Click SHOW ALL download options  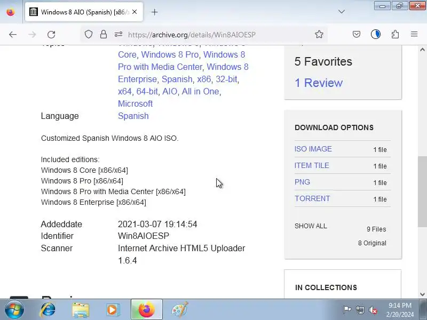311,226
